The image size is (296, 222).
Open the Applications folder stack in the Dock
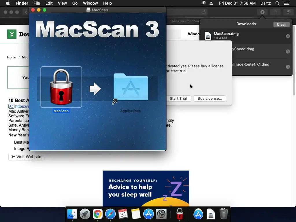click(198, 214)
